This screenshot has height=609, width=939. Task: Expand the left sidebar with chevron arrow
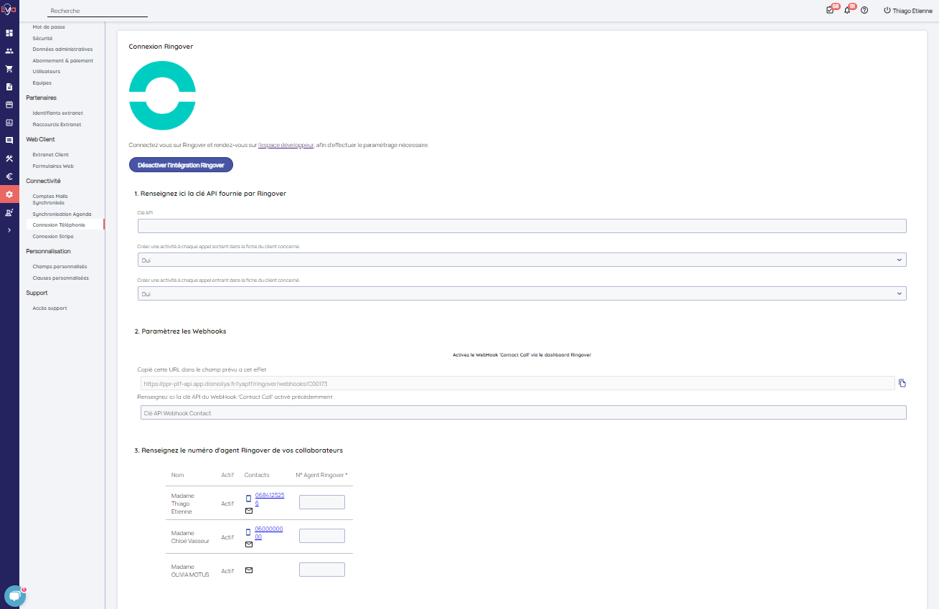click(x=9, y=230)
